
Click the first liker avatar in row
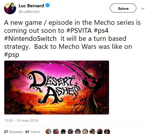[x=49, y=131]
